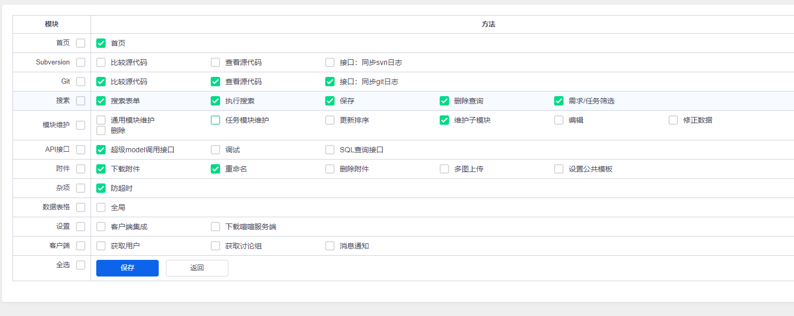
Task: Enable 任务模块维护 checkbox
Action: click(215, 120)
